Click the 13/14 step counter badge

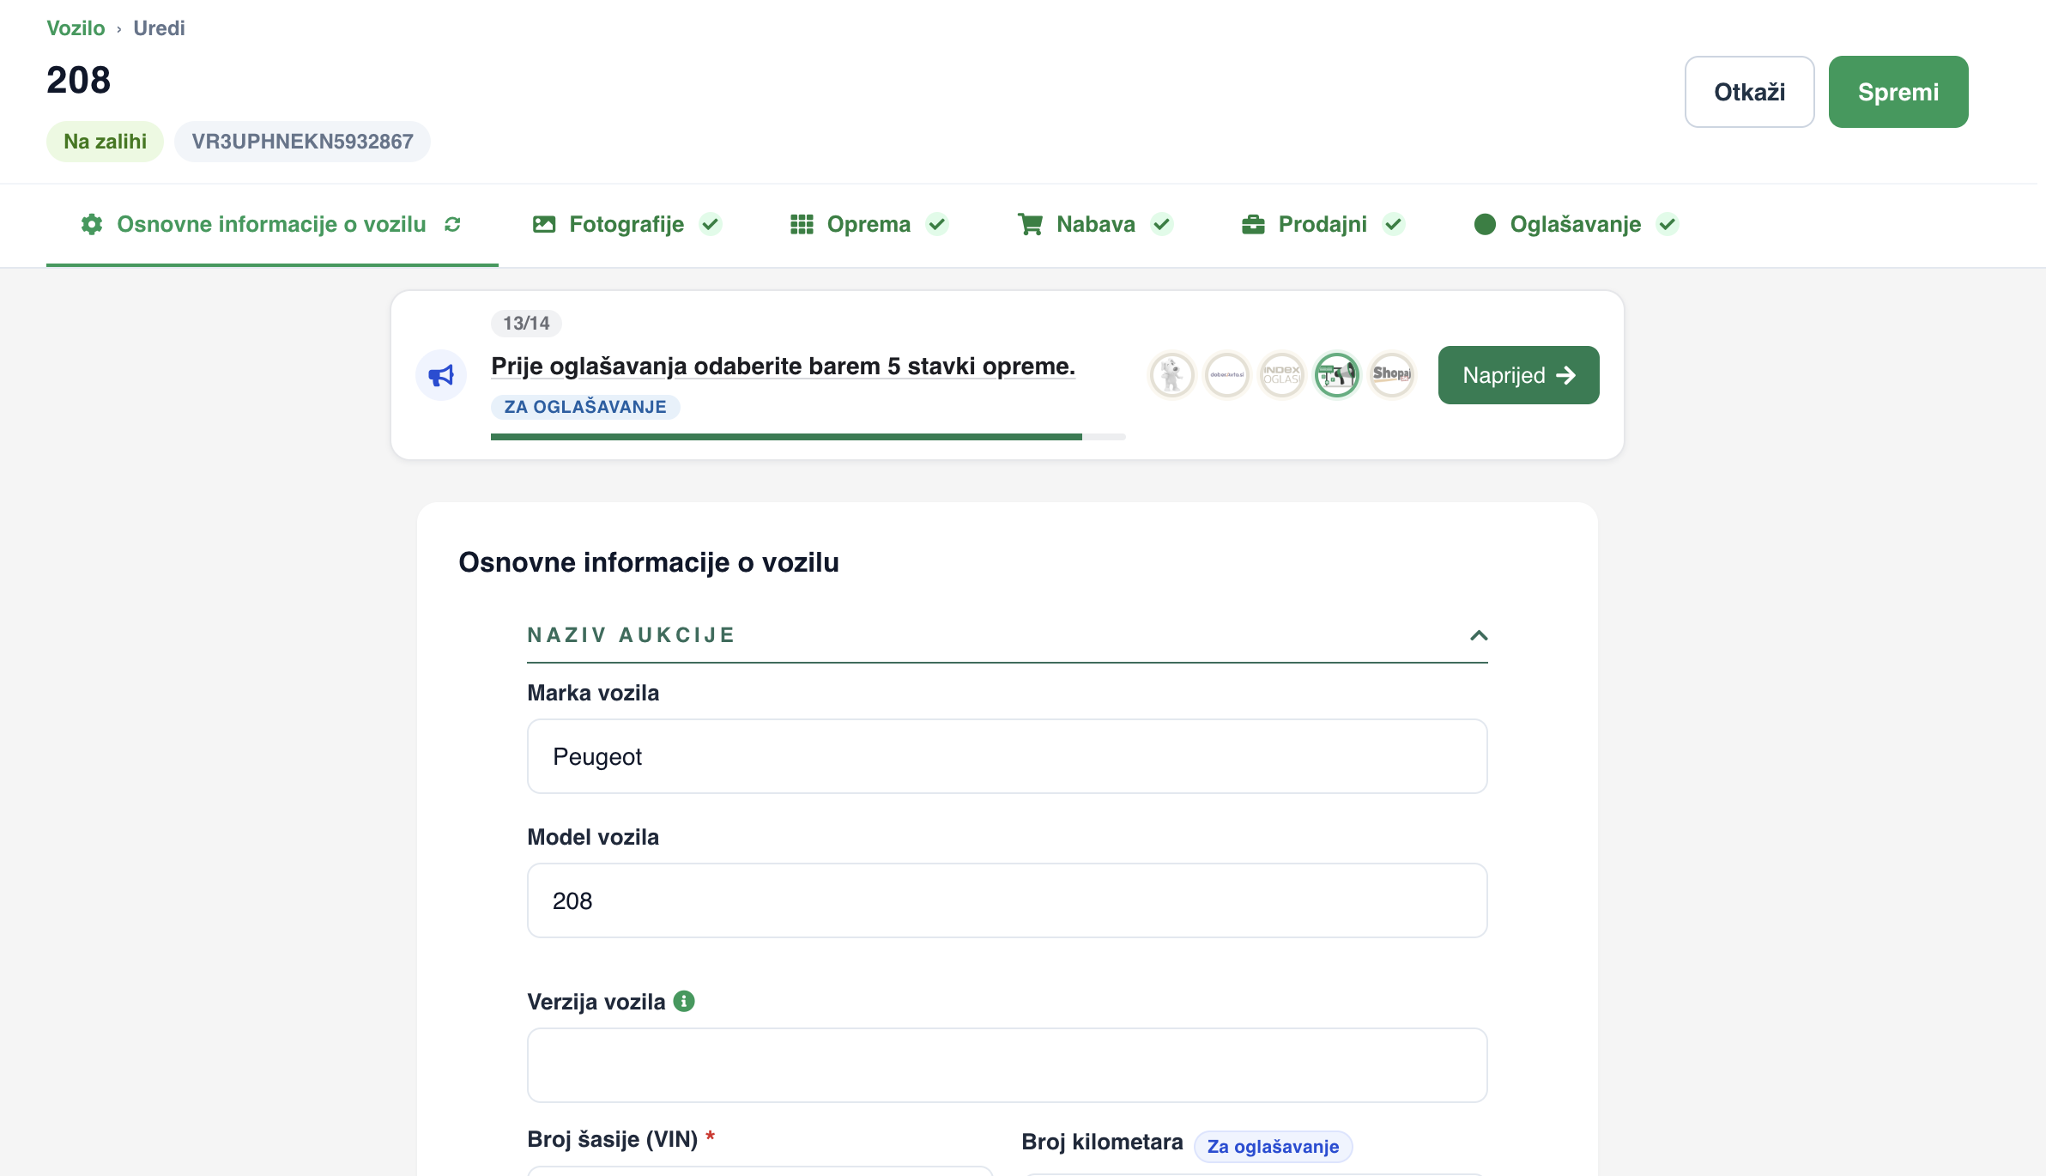point(526,324)
